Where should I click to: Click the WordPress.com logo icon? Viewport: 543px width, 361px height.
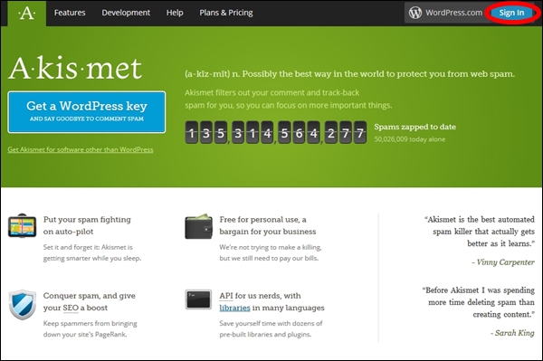point(414,13)
